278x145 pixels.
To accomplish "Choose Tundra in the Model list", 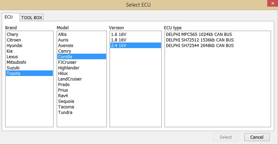I will (65, 113).
